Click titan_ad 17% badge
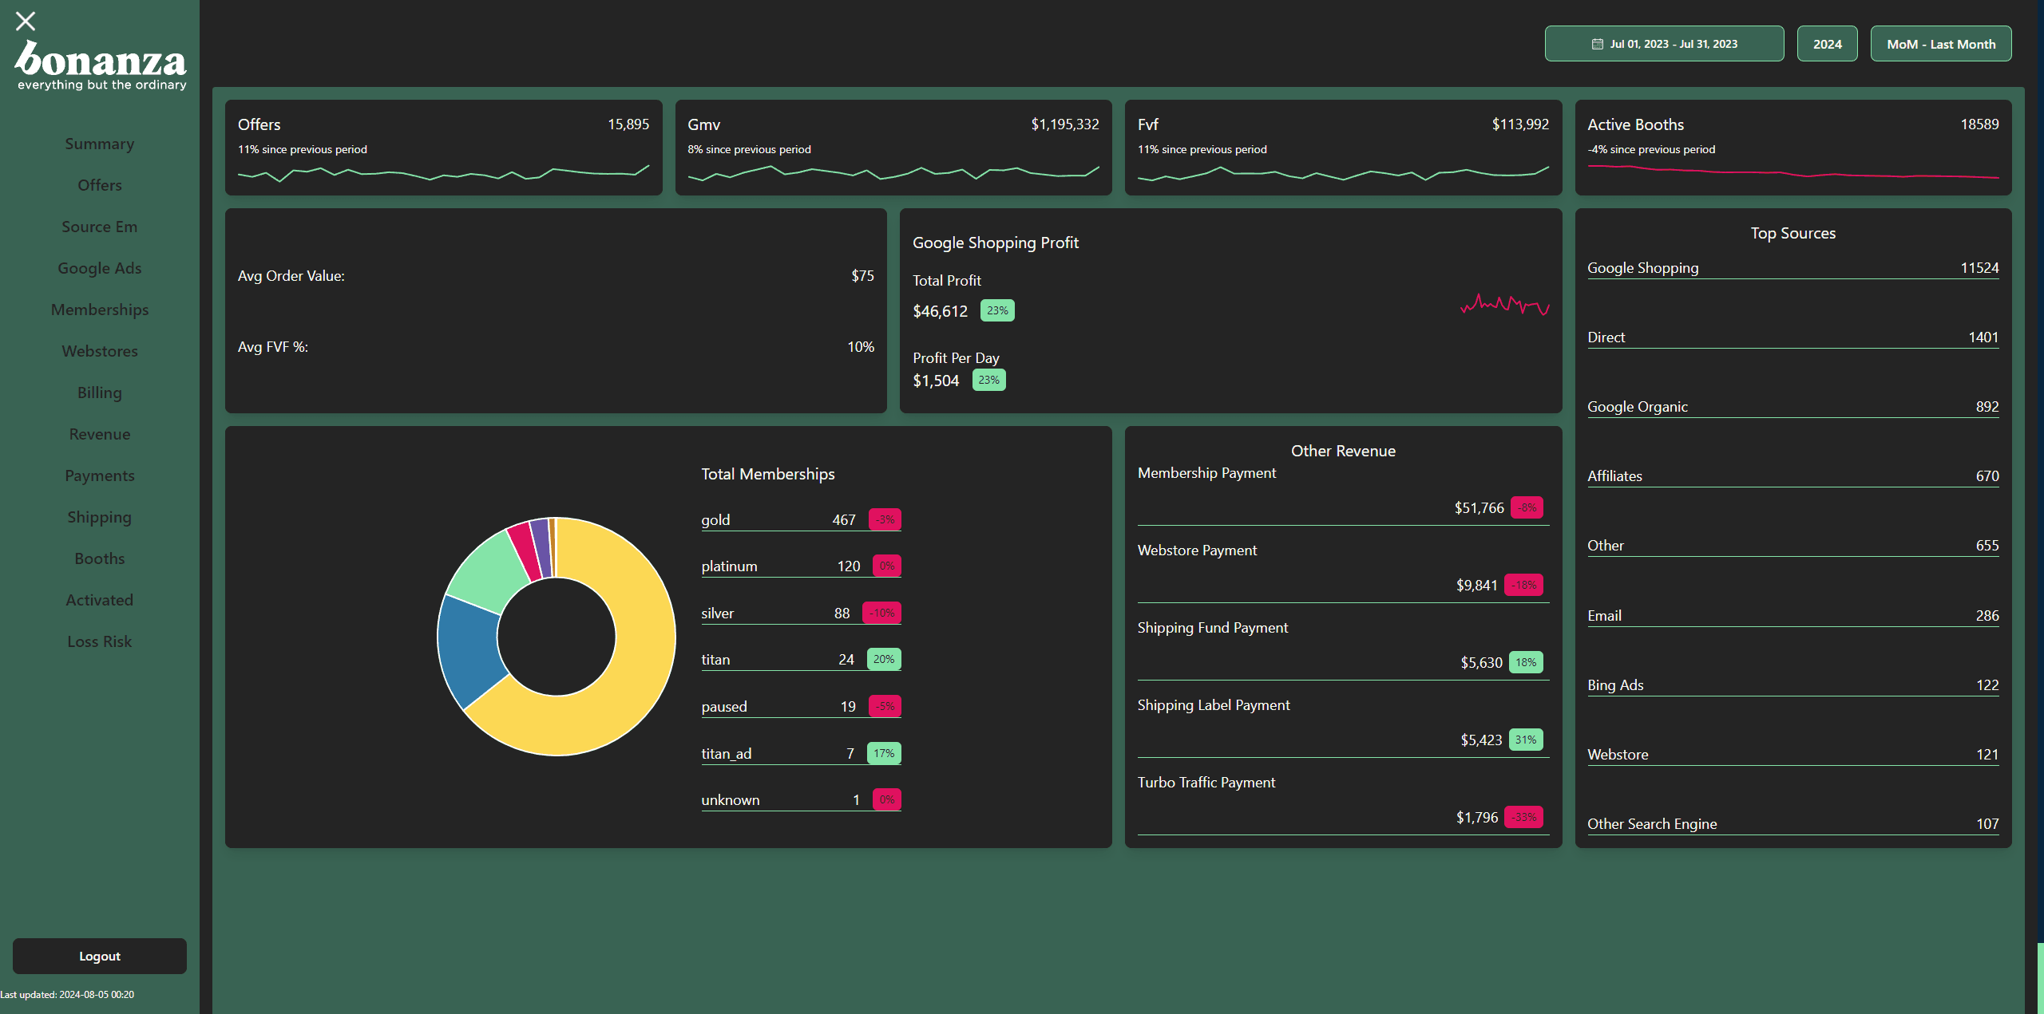 point(884,753)
